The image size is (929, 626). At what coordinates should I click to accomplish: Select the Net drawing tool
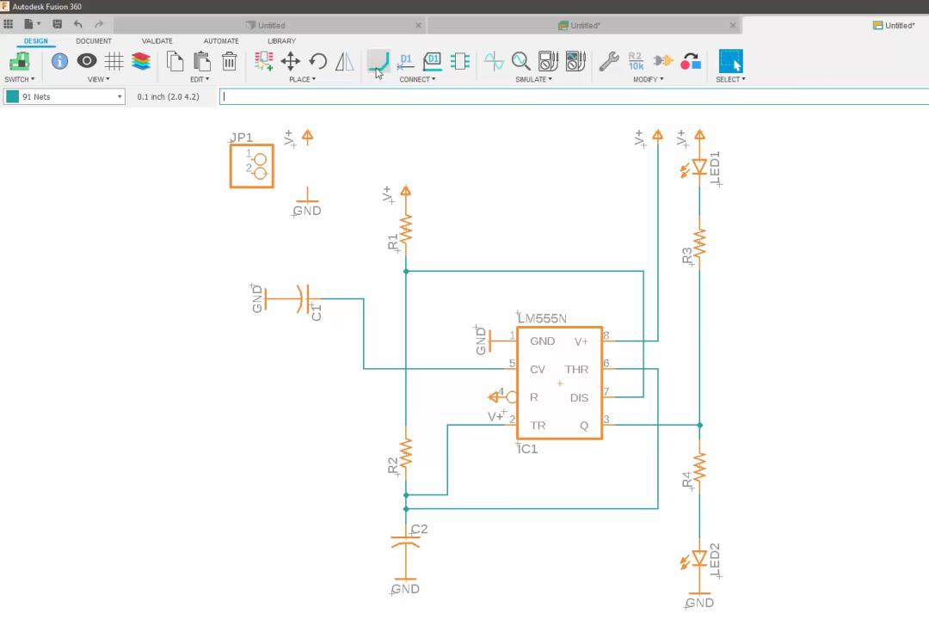[378, 62]
